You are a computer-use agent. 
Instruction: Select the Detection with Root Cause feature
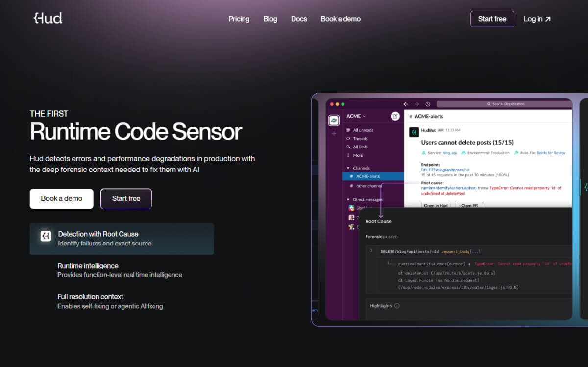coord(122,239)
